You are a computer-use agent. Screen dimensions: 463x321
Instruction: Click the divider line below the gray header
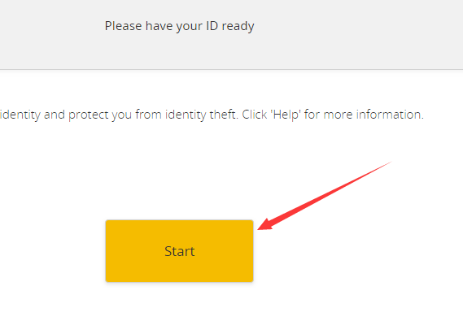pos(231,70)
